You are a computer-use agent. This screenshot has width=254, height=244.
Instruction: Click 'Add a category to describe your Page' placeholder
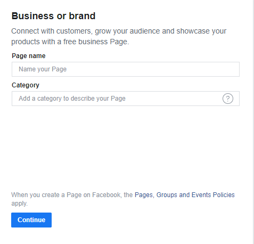click(x=72, y=99)
